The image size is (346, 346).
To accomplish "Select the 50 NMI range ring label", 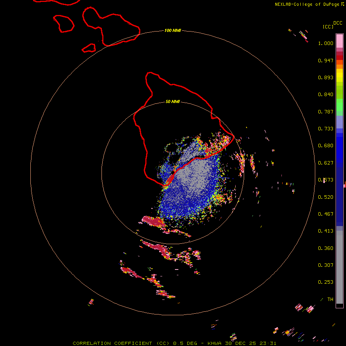I will coord(173,101).
